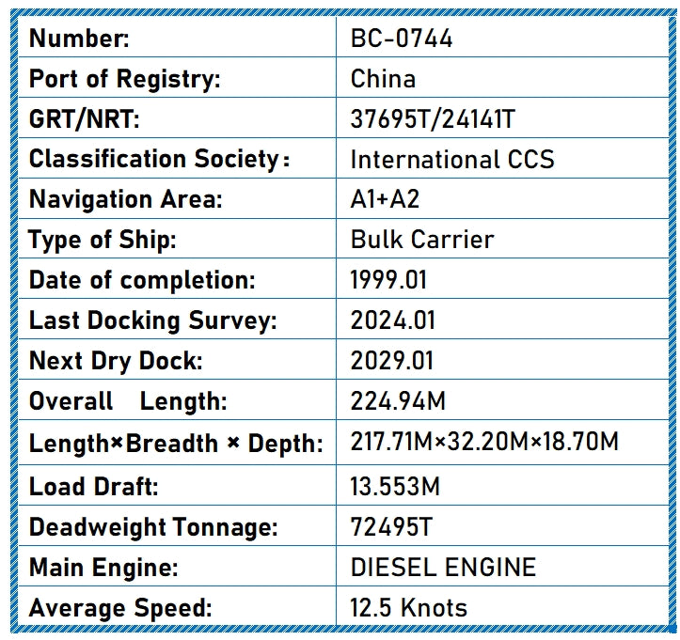
Task: Select the 224.94M overall length value
Action: click(398, 401)
